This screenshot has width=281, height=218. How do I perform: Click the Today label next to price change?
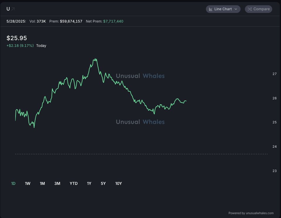41,46
